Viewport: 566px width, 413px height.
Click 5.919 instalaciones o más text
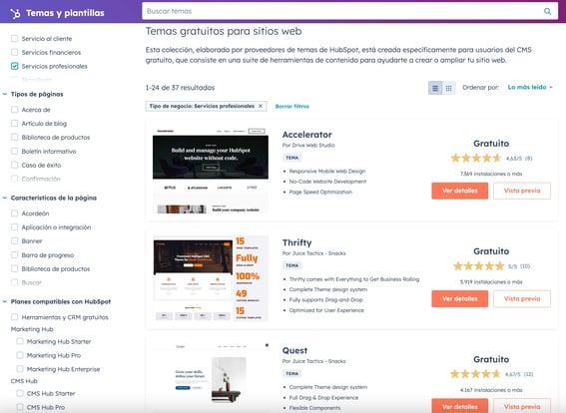[x=491, y=282]
